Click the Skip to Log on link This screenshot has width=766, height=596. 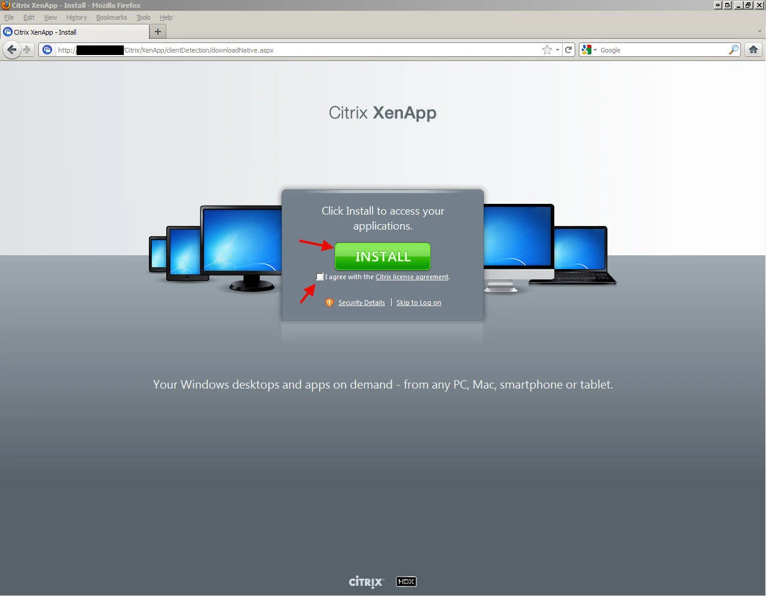[419, 302]
